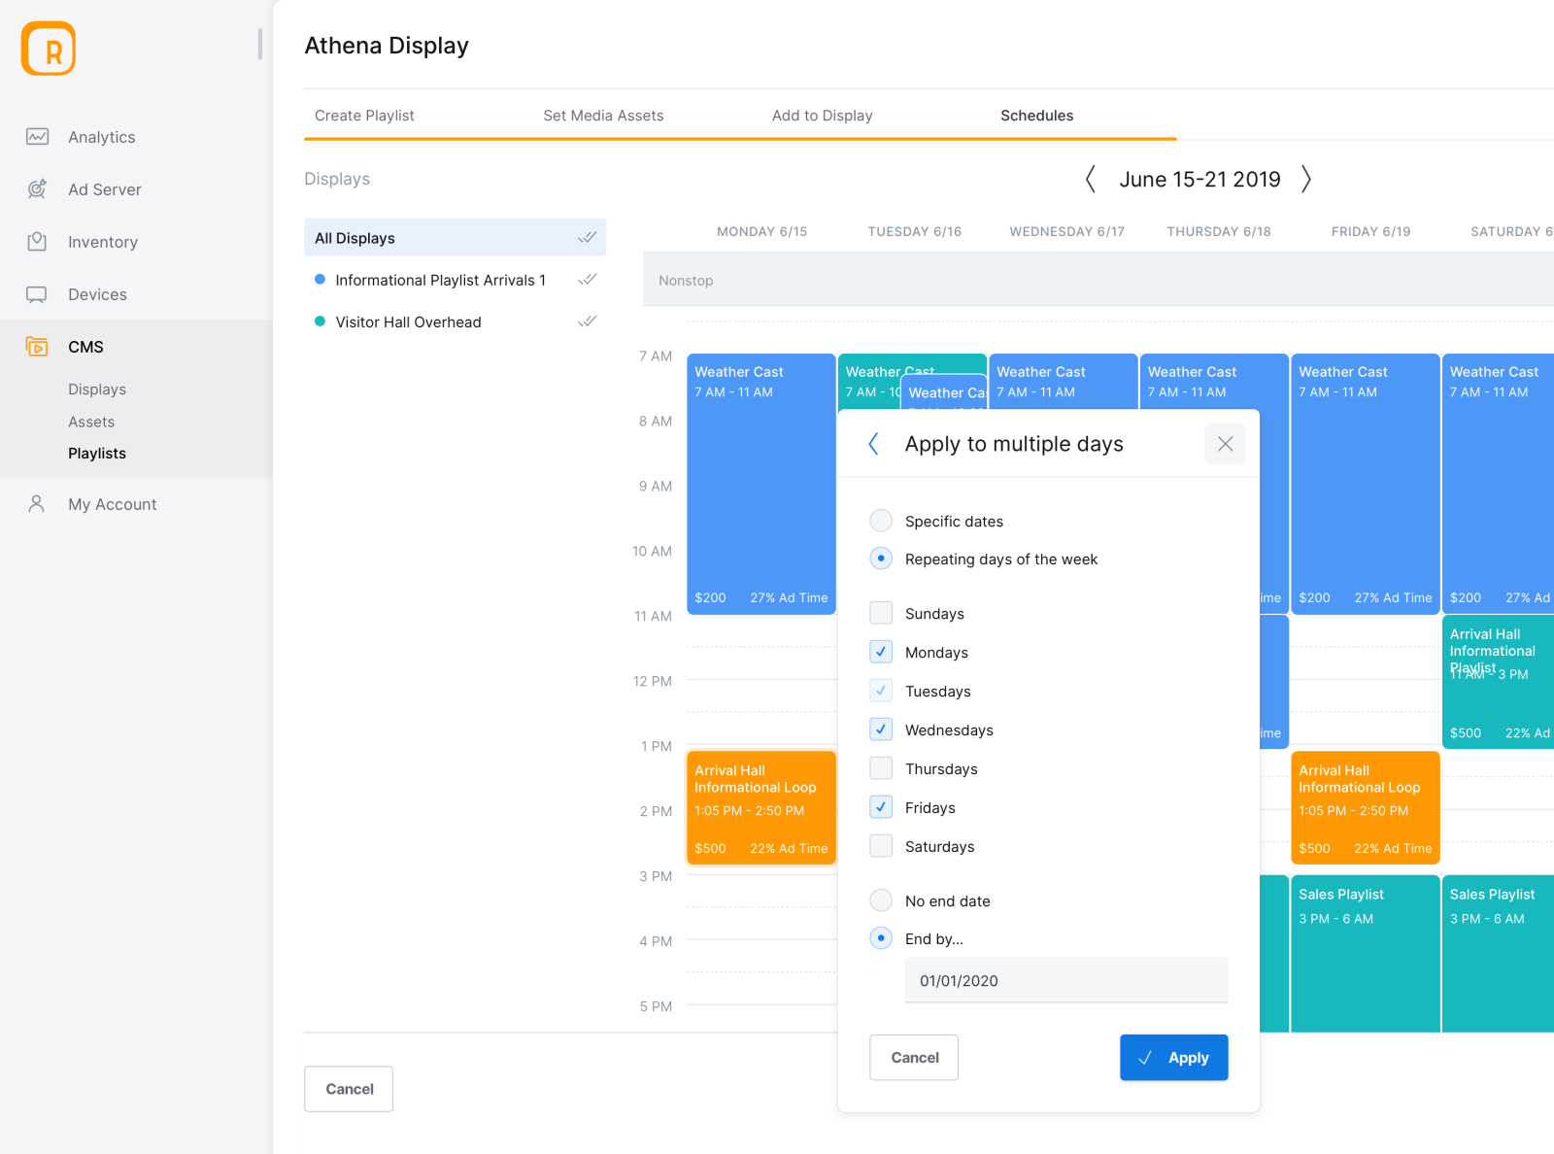Click the page-level Cancel button below the schedule
Image resolution: width=1554 pixels, height=1154 pixels.
(349, 1089)
